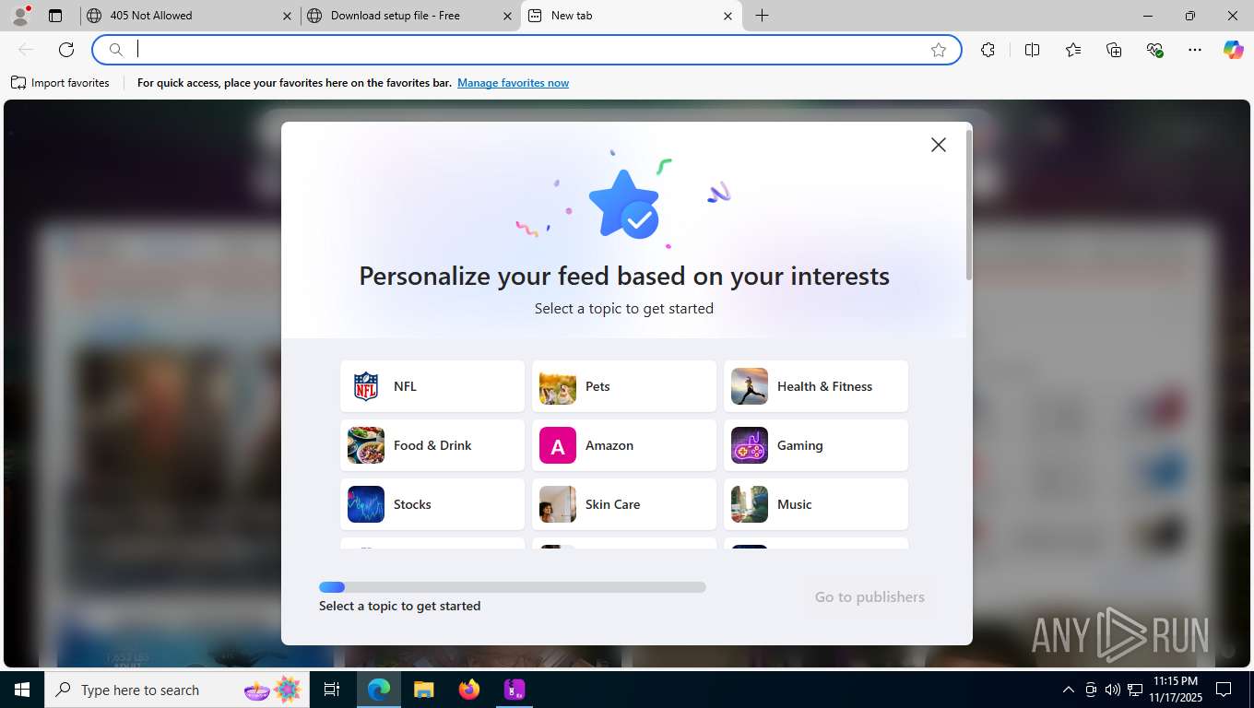Click the dialog vertical scrollbar
The height and width of the screenshot is (708, 1254).
[968, 205]
